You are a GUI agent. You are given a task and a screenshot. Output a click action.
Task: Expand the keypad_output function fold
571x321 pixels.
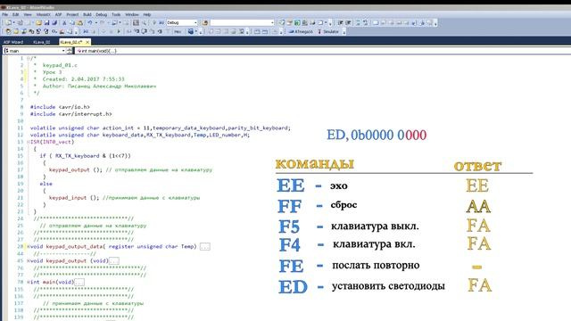point(29,261)
